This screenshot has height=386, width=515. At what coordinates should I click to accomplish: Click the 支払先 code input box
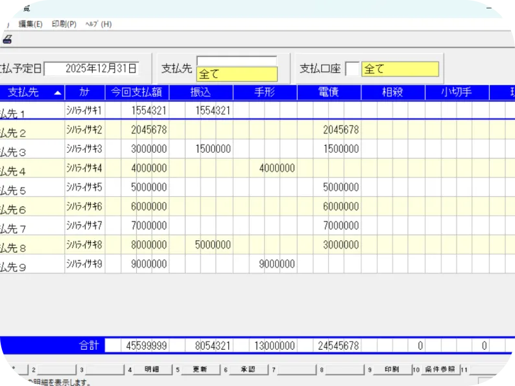click(237, 61)
